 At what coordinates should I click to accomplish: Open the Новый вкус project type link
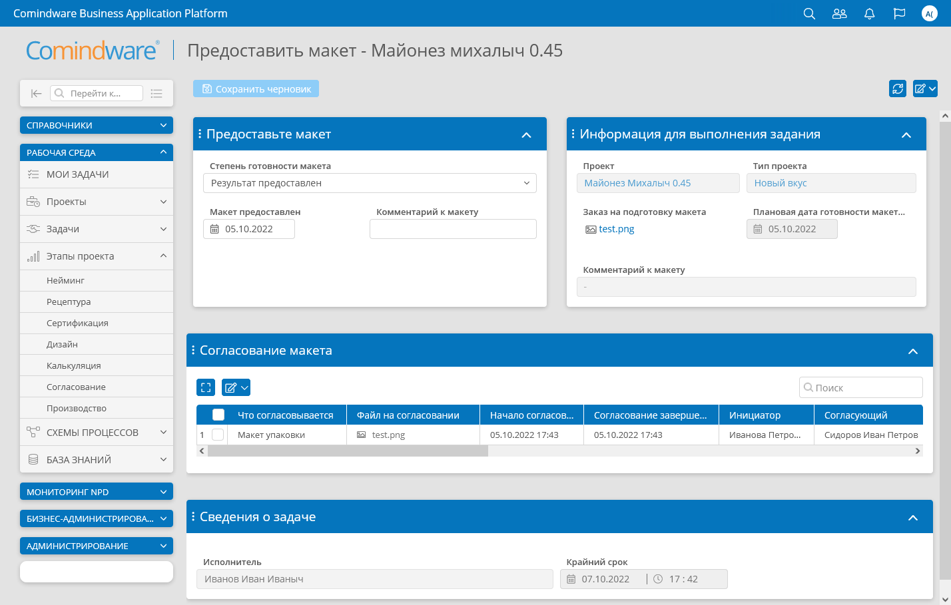pyautogui.click(x=781, y=183)
